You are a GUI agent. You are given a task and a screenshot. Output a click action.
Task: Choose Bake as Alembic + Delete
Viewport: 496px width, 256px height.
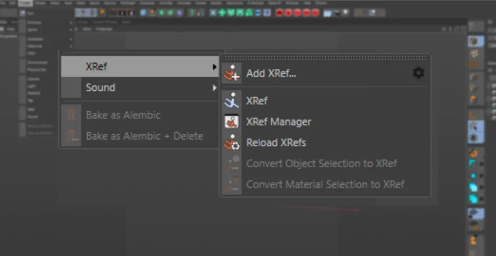click(139, 136)
